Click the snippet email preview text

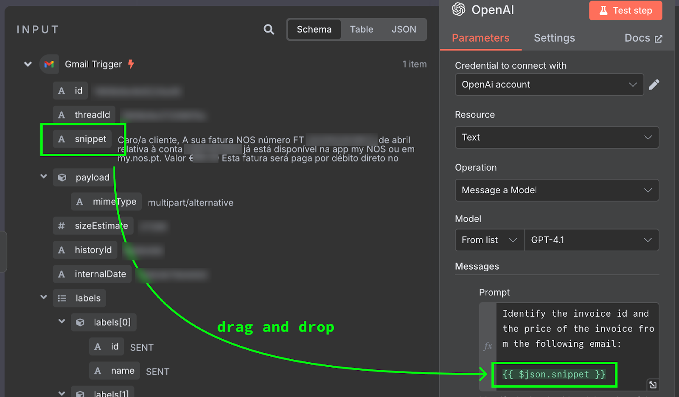tap(266, 149)
